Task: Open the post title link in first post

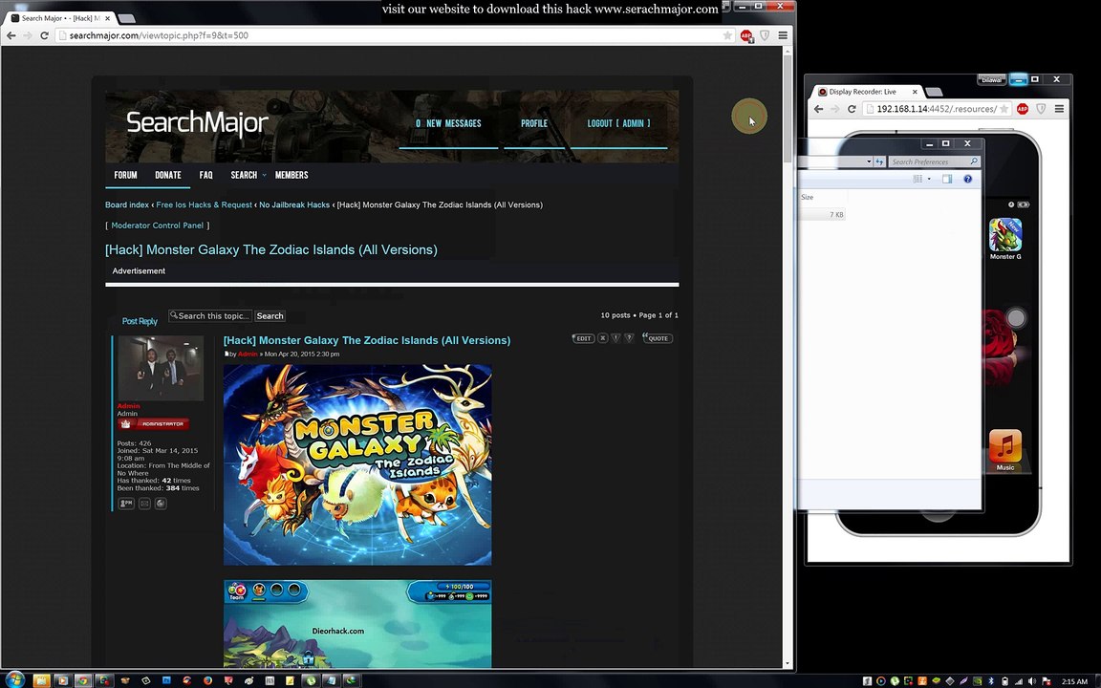Action: tap(367, 340)
